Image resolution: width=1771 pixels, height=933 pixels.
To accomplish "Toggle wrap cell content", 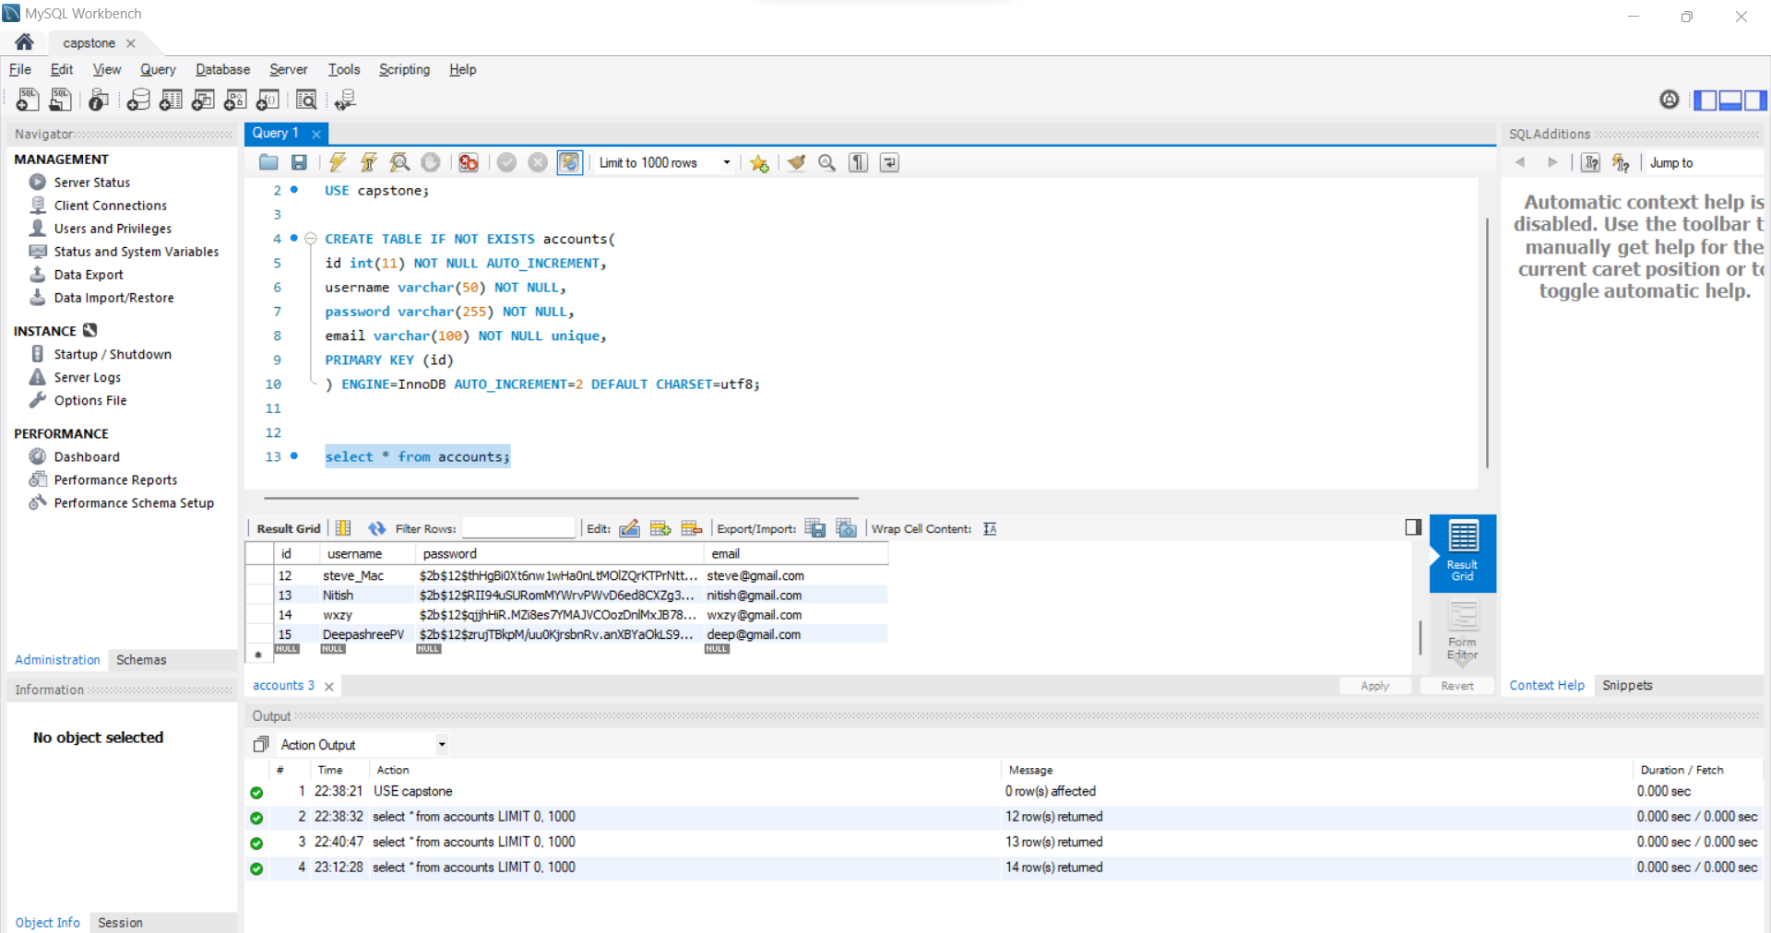I will coord(990,528).
